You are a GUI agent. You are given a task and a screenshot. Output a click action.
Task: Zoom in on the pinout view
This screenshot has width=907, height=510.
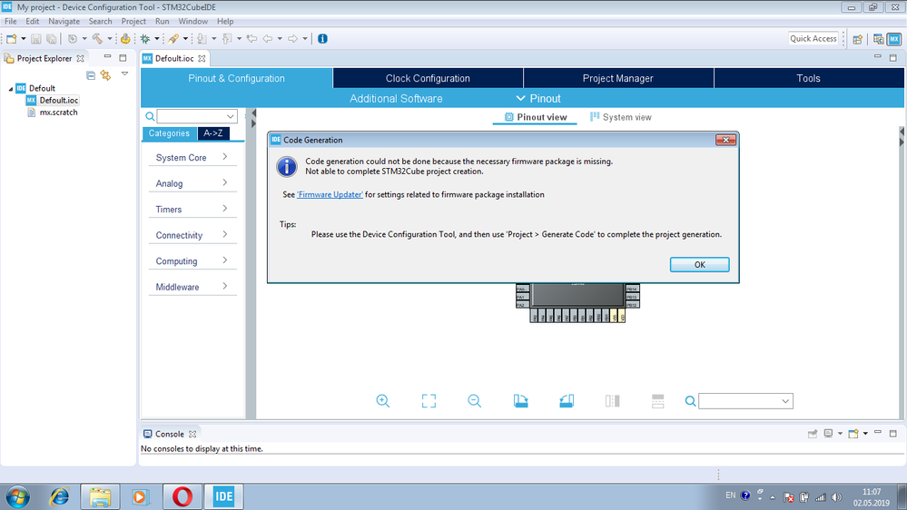click(x=383, y=401)
